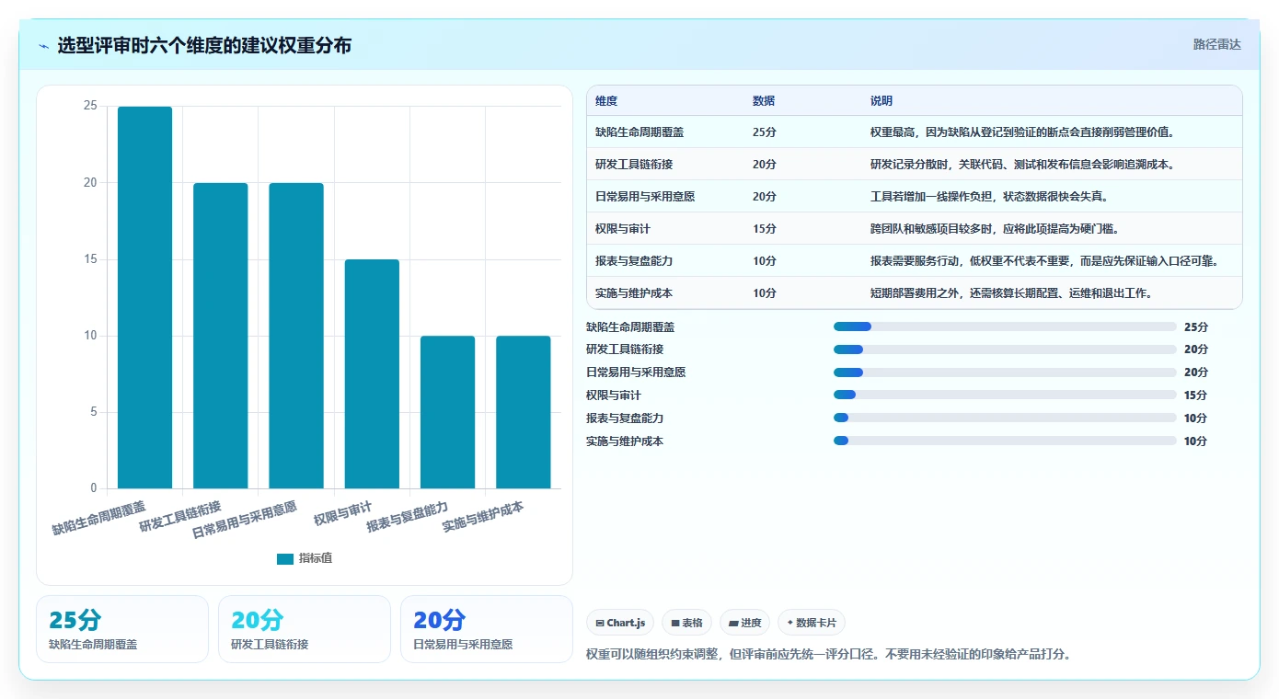Click the 25分 label beside the progress list
The image size is (1279, 699).
(x=1196, y=327)
